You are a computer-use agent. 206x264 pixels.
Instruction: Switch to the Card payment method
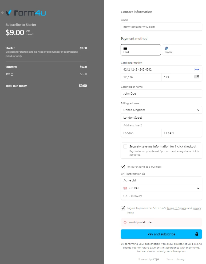tap(141, 50)
